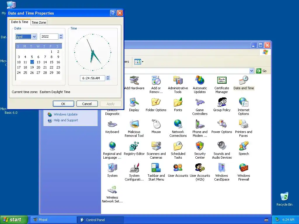Click Control Panel taskbar button
Screen dimensions: 299x224
coord(100,220)
